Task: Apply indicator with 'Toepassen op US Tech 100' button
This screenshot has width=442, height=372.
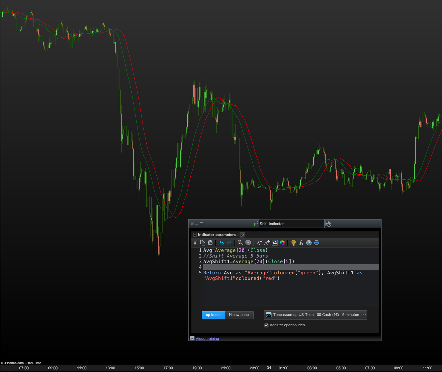Action: [x=313, y=315]
